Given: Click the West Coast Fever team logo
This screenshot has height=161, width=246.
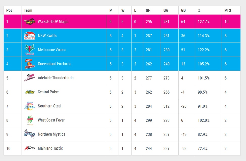Looking at the screenshot, I should tap(30, 120).
